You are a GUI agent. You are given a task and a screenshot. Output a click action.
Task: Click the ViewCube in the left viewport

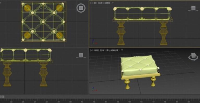81,56
